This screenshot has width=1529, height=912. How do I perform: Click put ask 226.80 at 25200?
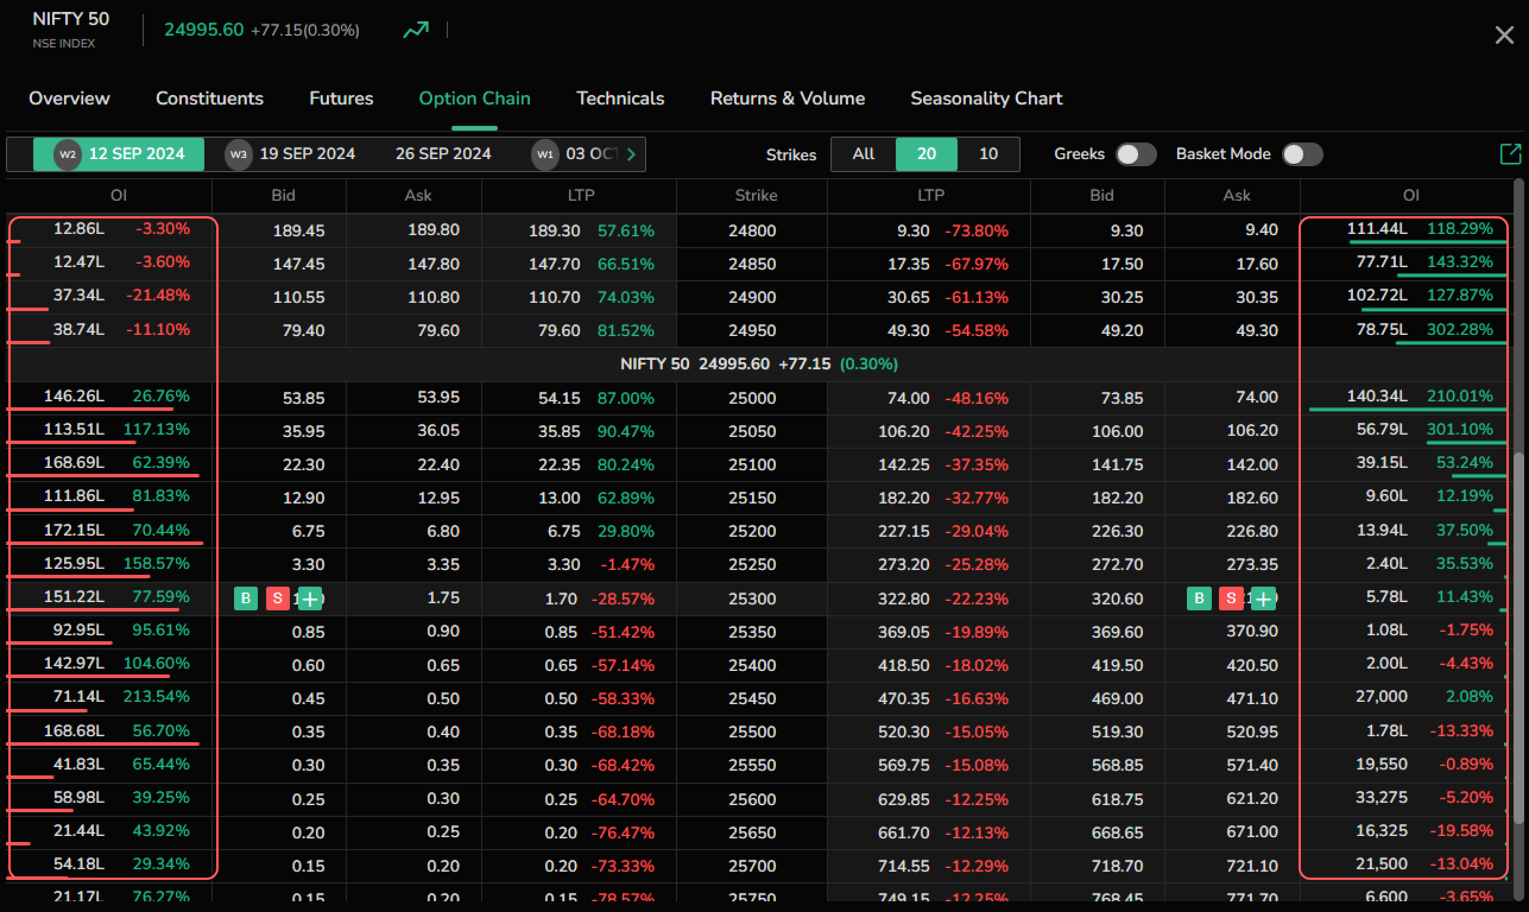coord(1252,531)
